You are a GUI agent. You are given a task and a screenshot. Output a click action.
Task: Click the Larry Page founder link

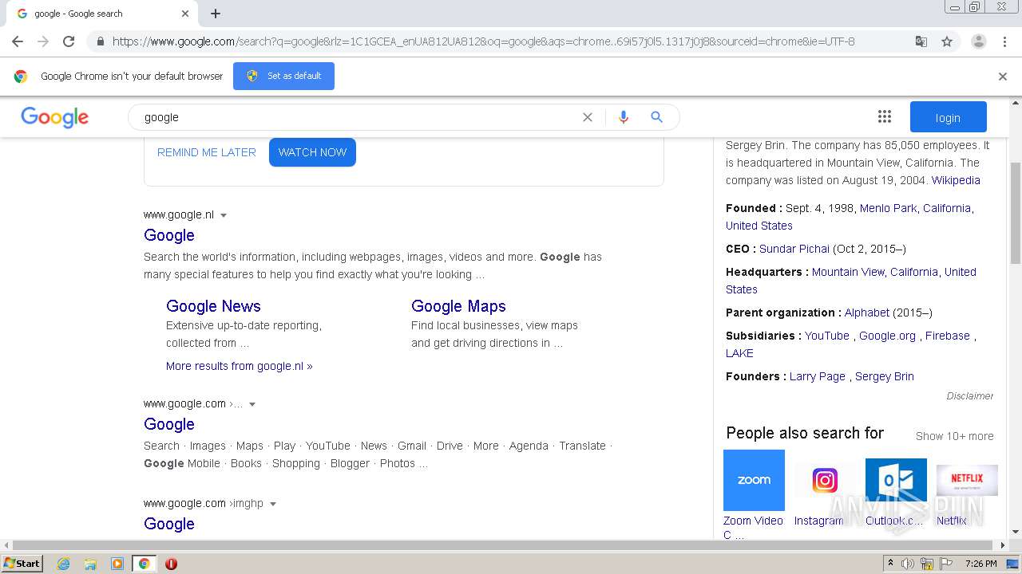[818, 376]
